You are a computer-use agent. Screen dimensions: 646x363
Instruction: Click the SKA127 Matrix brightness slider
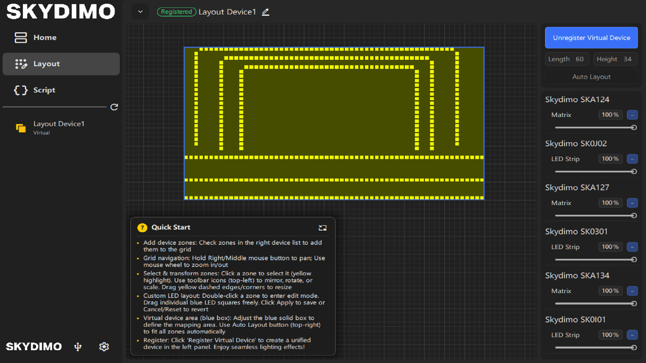(x=595, y=215)
